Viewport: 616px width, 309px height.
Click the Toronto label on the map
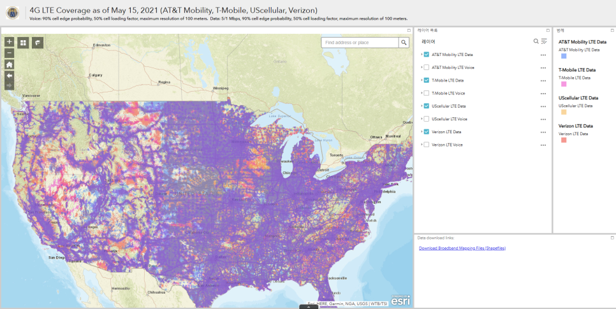[336, 155]
